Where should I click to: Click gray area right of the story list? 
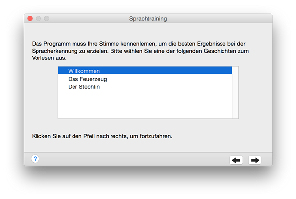255,92
